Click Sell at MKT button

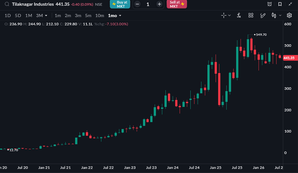[x=177, y=4]
